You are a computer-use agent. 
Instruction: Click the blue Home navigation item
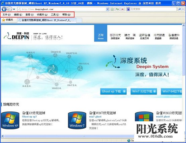click(x=101, y=33)
